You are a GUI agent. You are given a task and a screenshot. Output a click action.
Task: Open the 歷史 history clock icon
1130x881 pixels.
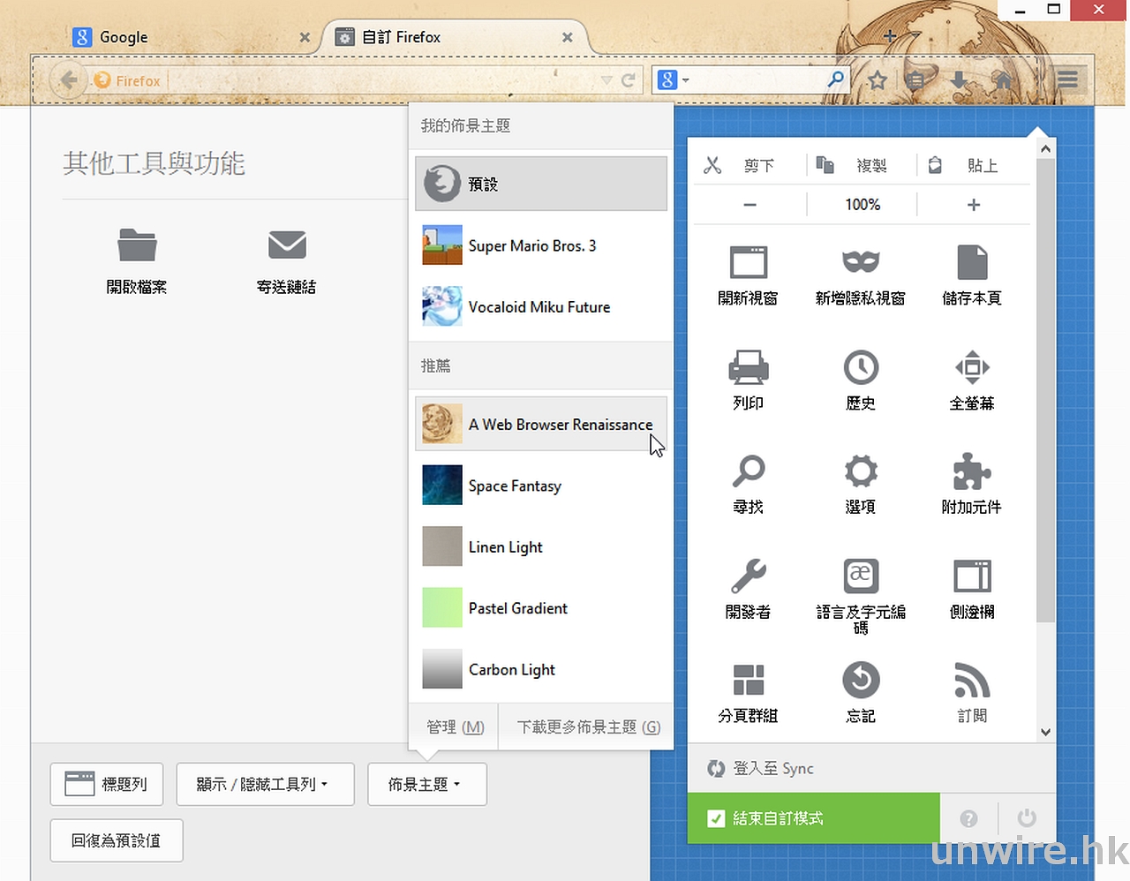click(860, 367)
